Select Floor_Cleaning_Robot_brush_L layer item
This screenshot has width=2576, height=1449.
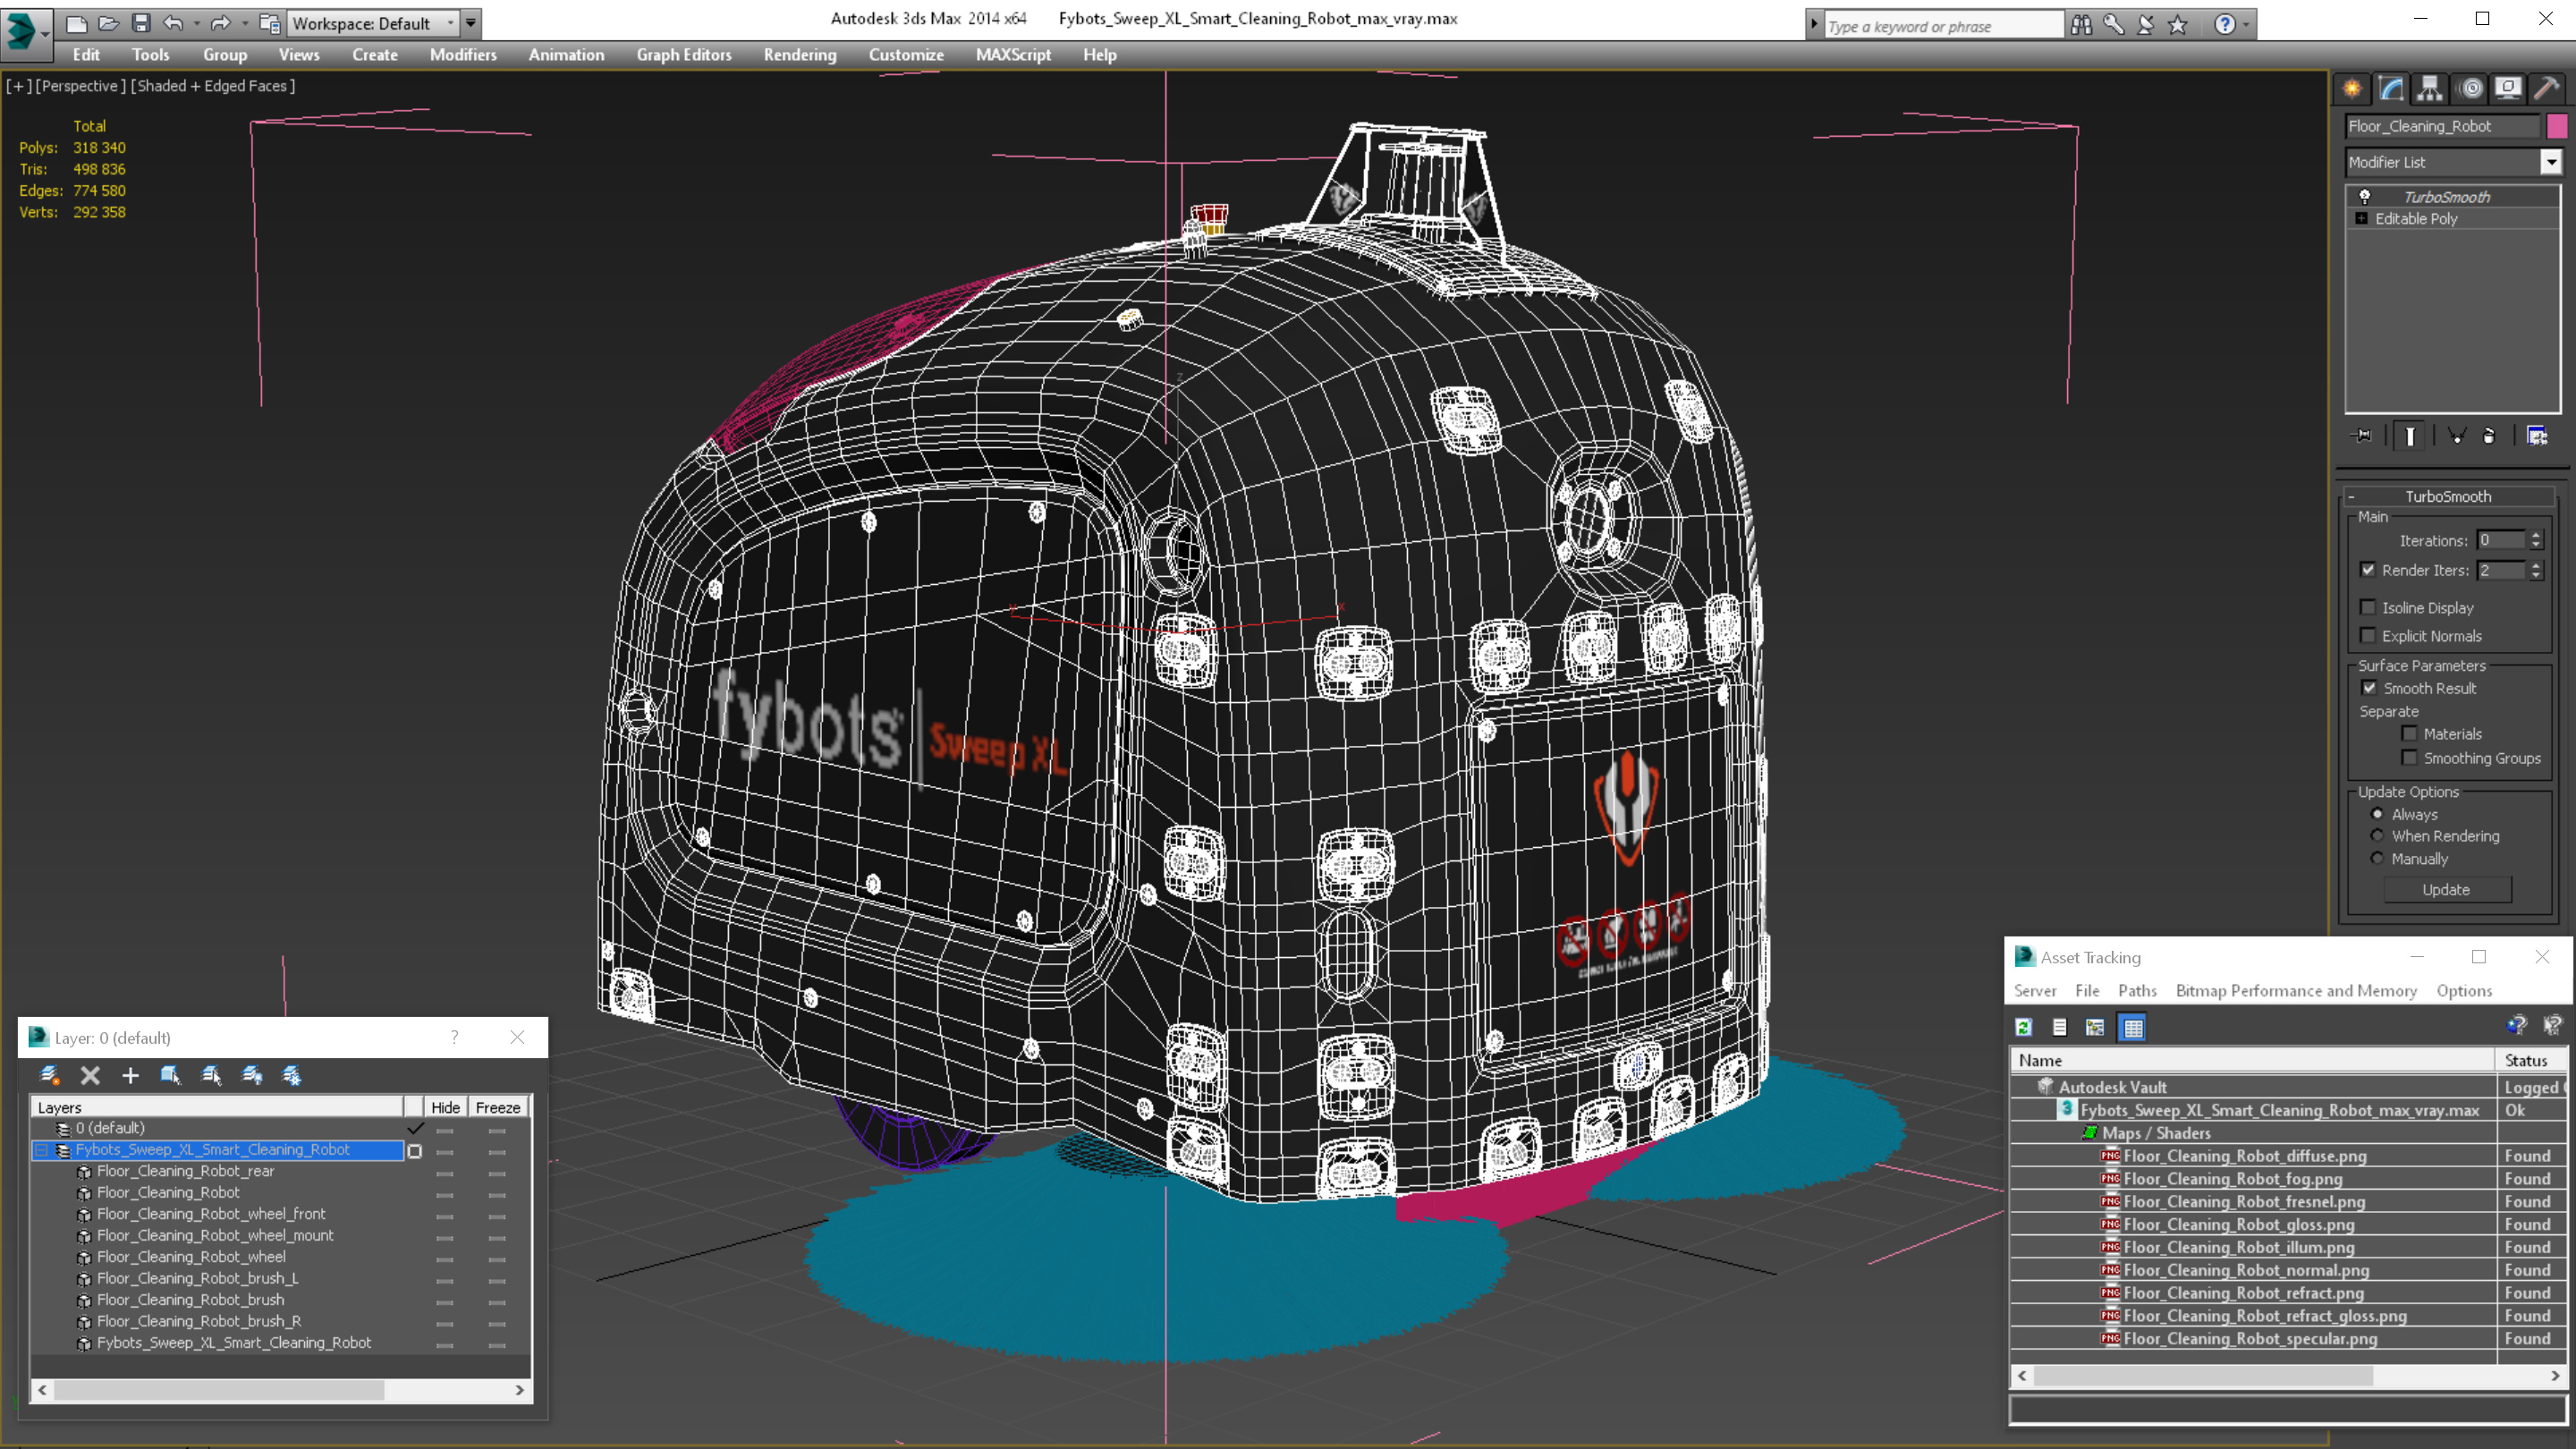pyautogui.click(x=198, y=1278)
